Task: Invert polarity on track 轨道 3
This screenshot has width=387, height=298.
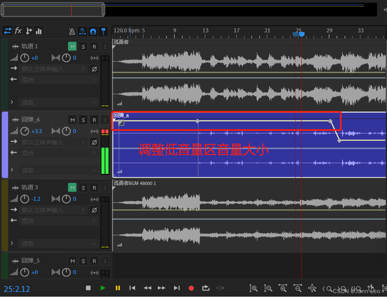Action: point(94,210)
